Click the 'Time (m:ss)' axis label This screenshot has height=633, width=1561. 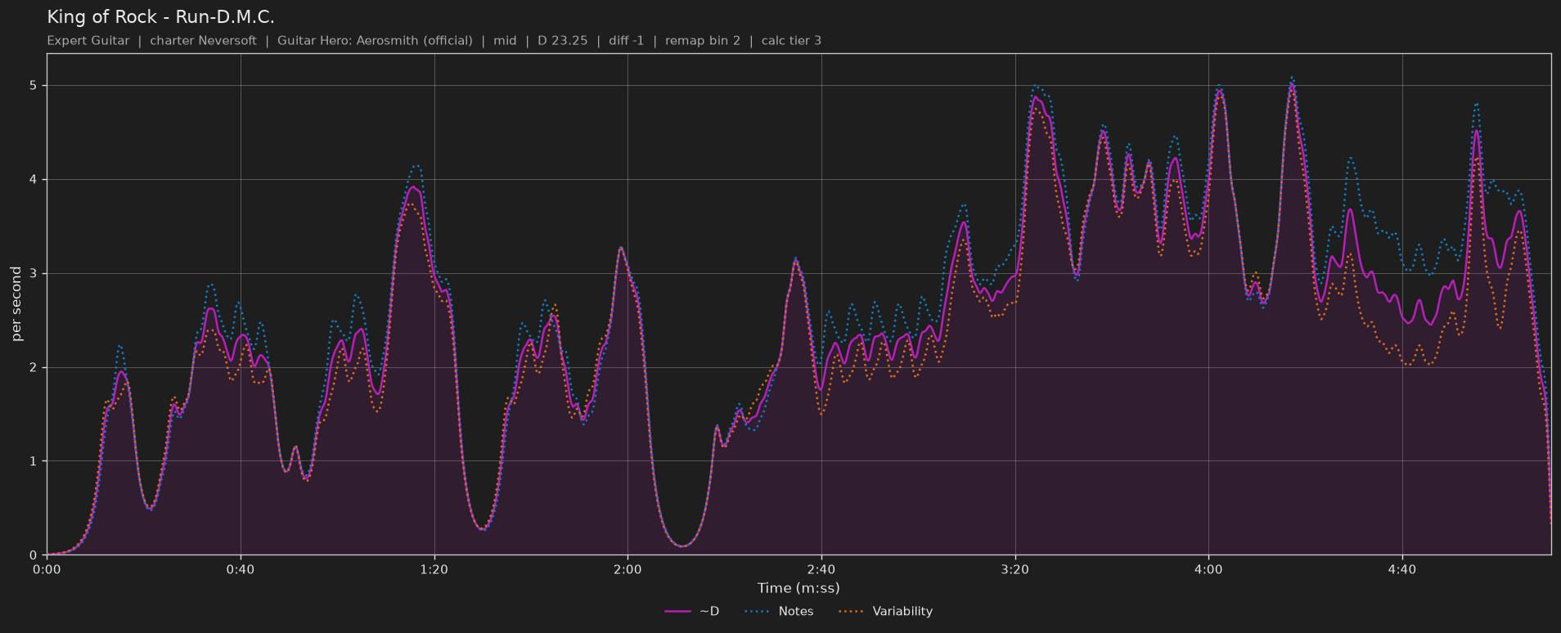(798, 588)
